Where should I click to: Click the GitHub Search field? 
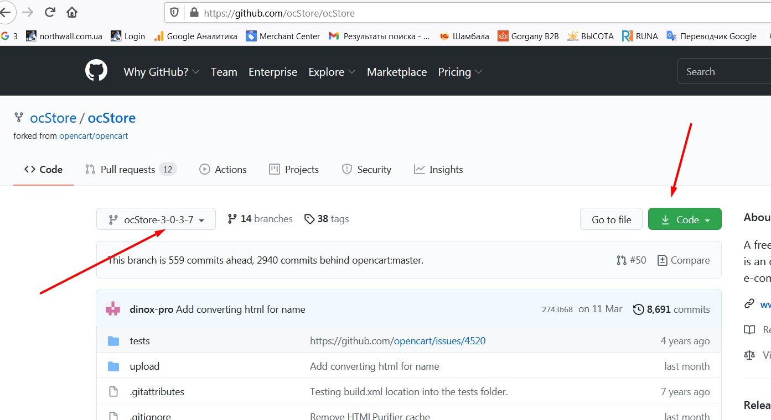724,72
